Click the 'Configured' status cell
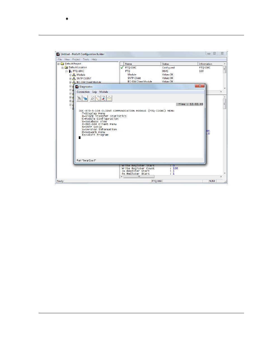 pos(168,68)
